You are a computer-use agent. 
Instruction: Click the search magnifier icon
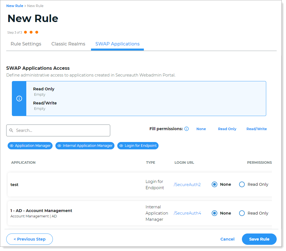[11, 130]
